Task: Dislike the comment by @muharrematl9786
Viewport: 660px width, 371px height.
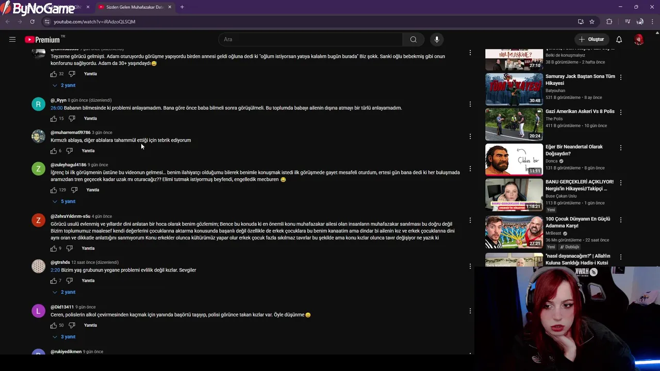Action: coord(70,151)
